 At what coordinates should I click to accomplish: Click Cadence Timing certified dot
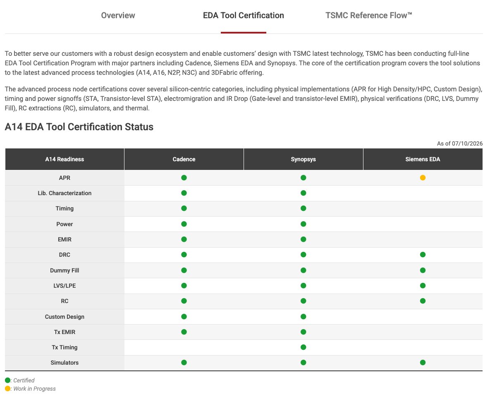(x=184, y=208)
